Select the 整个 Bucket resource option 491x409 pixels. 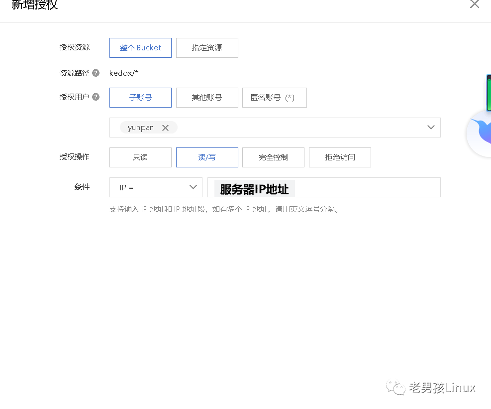click(x=140, y=48)
